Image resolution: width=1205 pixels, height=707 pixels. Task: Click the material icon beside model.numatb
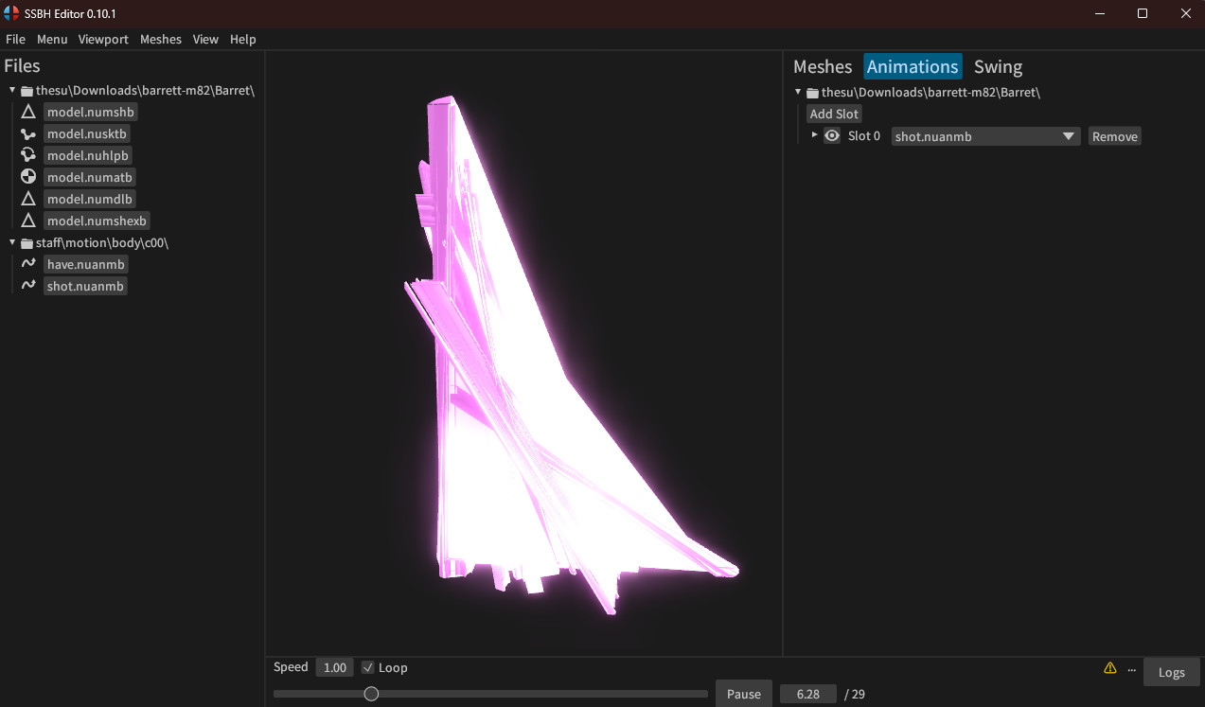pyautogui.click(x=28, y=177)
